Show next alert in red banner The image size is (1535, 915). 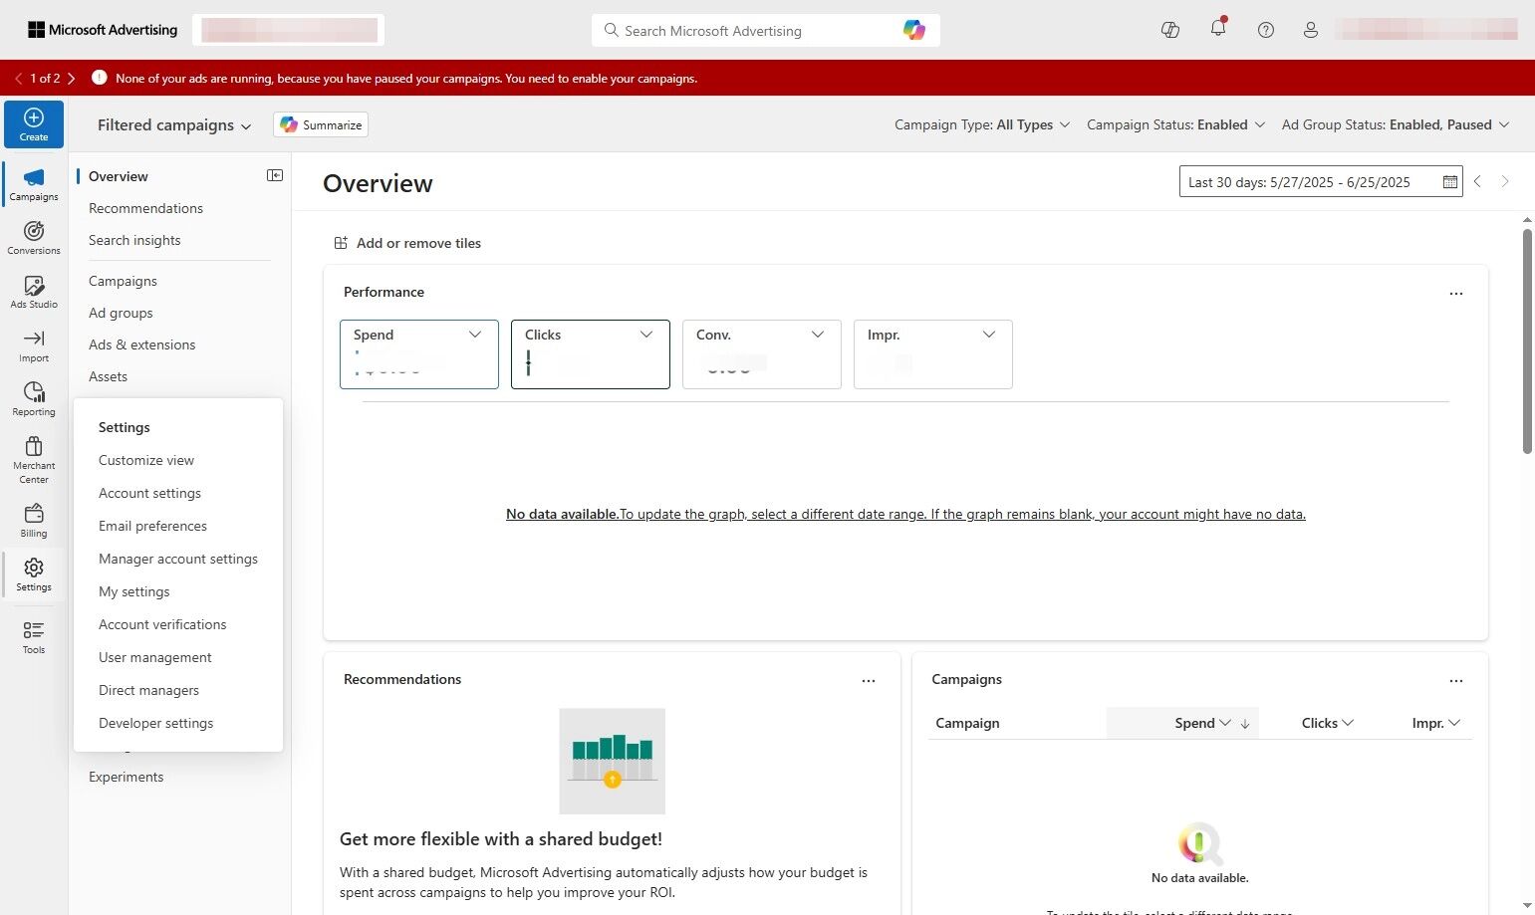coord(71,78)
